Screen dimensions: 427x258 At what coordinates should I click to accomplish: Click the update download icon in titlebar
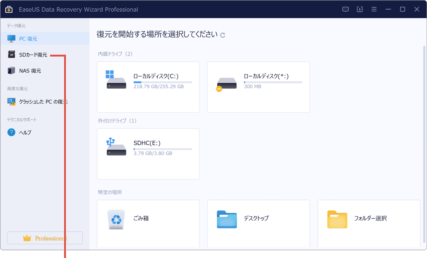point(359,9)
